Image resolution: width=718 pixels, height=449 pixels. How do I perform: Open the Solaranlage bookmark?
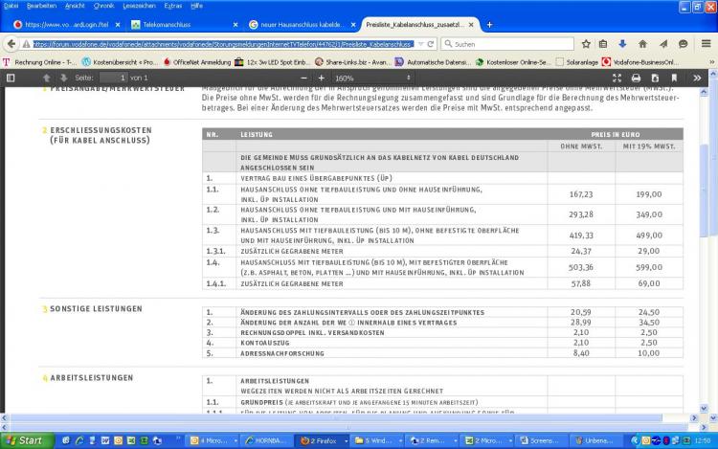point(586,61)
